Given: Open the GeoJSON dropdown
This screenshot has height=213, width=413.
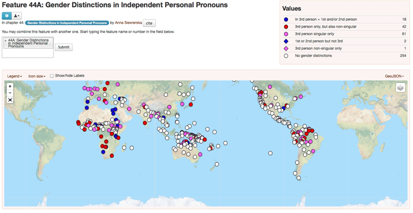Looking at the screenshot, I should tap(394, 76).
